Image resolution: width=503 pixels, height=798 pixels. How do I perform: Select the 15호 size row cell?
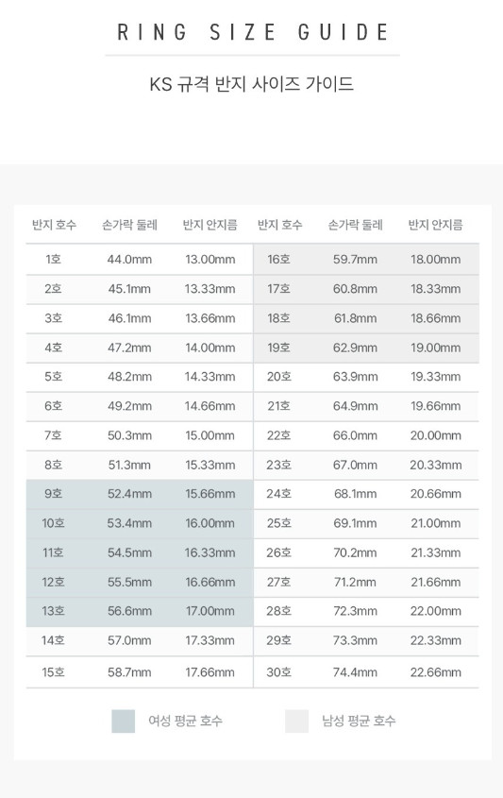[54, 672]
